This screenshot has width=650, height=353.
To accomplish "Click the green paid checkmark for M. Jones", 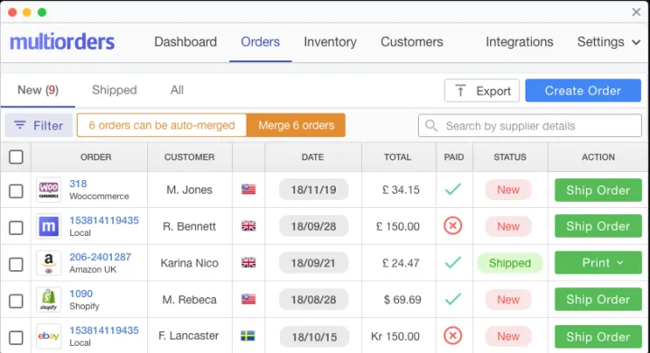I will [x=452, y=189].
